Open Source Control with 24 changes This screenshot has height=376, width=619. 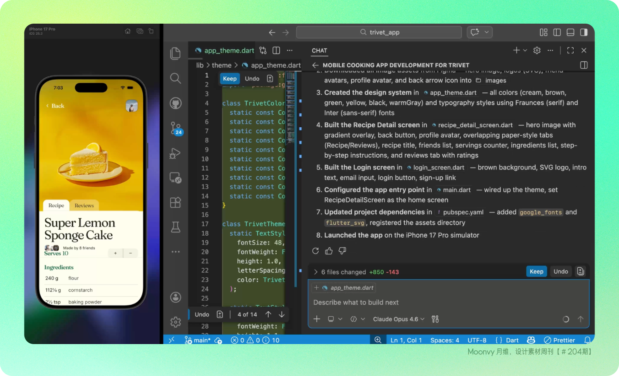175,128
